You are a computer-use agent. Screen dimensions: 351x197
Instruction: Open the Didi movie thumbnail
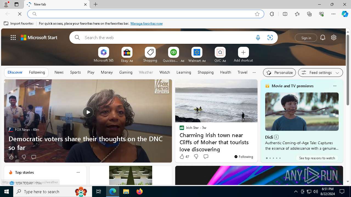click(302, 112)
